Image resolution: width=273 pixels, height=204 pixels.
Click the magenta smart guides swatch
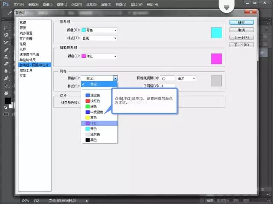click(217, 59)
